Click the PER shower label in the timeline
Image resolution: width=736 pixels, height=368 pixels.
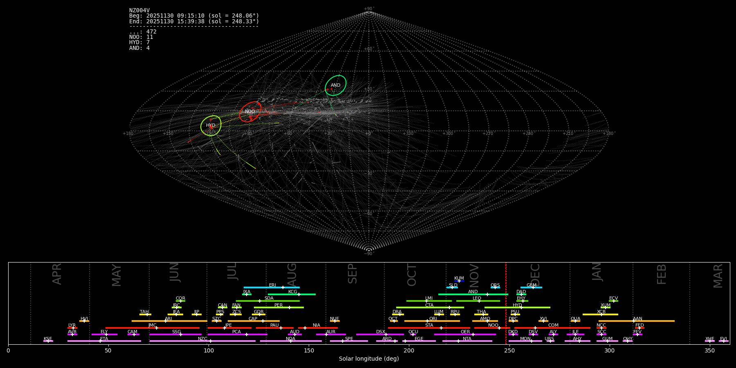pos(278,305)
